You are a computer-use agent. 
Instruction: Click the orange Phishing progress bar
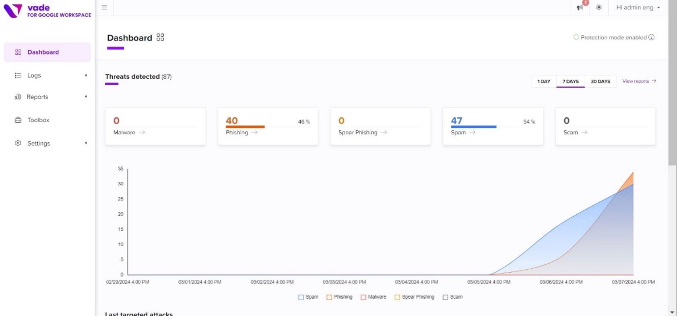click(x=245, y=127)
